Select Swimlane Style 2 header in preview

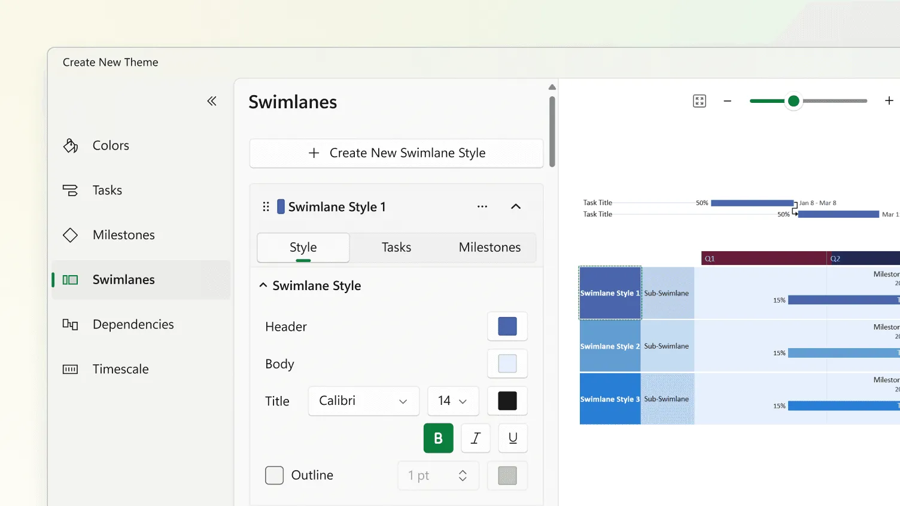pos(610,346)
